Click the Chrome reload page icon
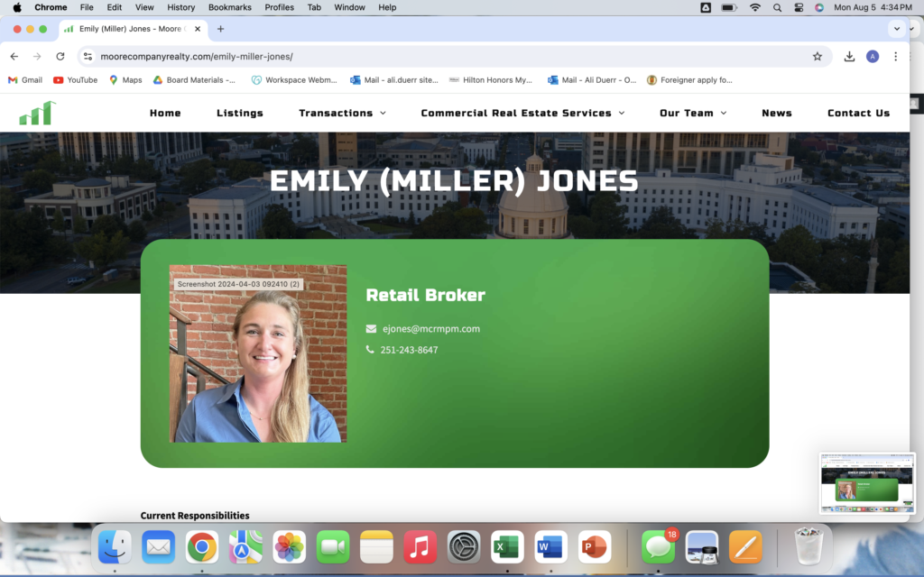 click(60, 56)
